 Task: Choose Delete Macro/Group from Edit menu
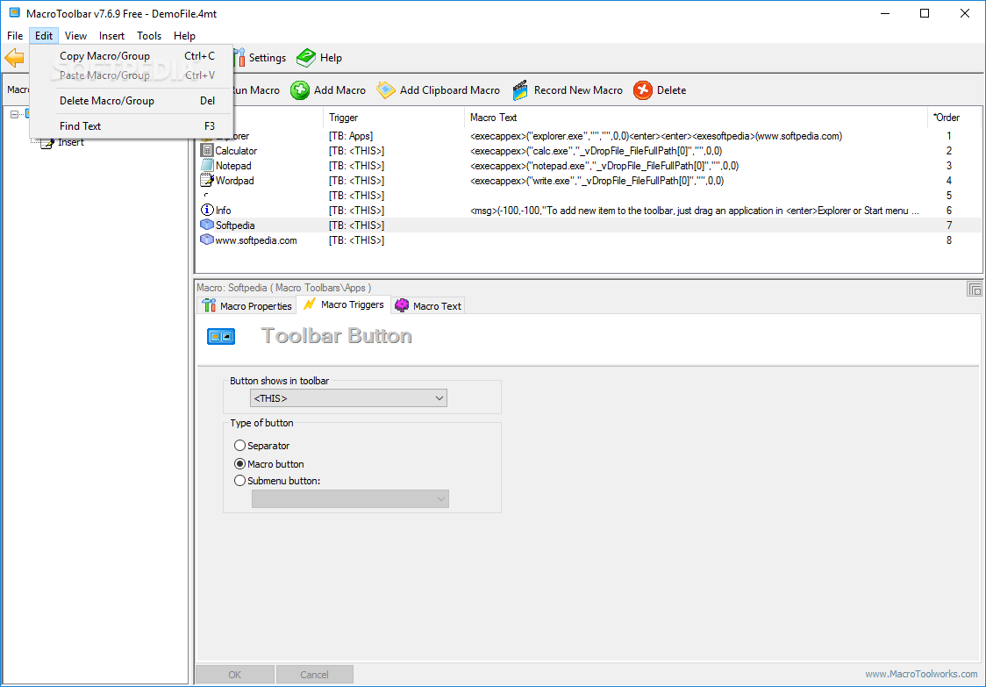tap(132, 101)
